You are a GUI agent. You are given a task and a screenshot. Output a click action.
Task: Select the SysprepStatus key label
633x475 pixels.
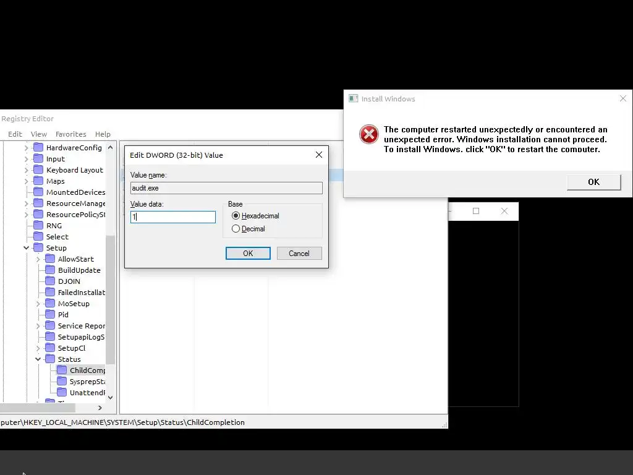87,382
